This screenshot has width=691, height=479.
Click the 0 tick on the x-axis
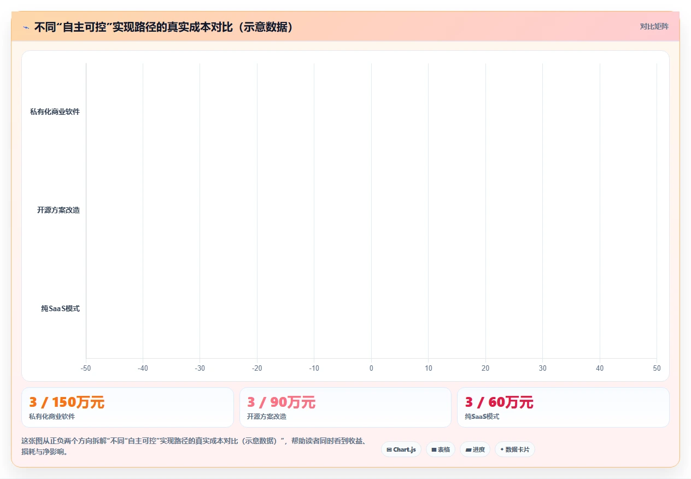pyautogui.click(x=371, y=368)
